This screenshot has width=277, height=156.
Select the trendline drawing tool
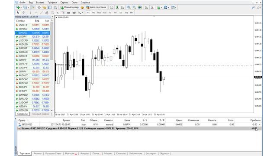point(42,13)
